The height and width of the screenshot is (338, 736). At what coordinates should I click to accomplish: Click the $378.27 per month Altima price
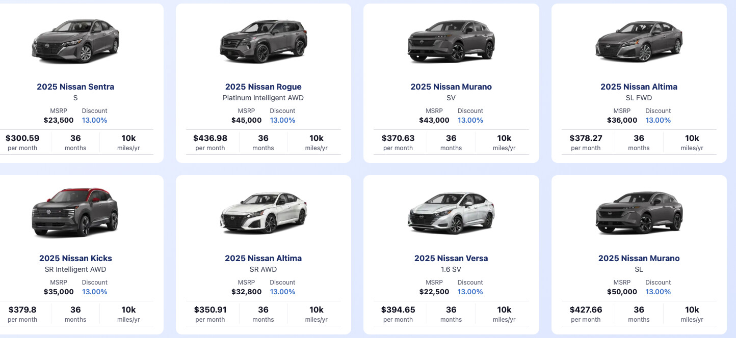(x=586, y=142)
